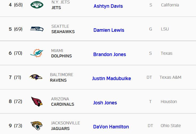Click the Arizona Cardinals logo
196x134 pixels.
37,101
